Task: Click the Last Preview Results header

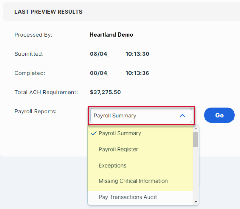Action: (48, 12)
